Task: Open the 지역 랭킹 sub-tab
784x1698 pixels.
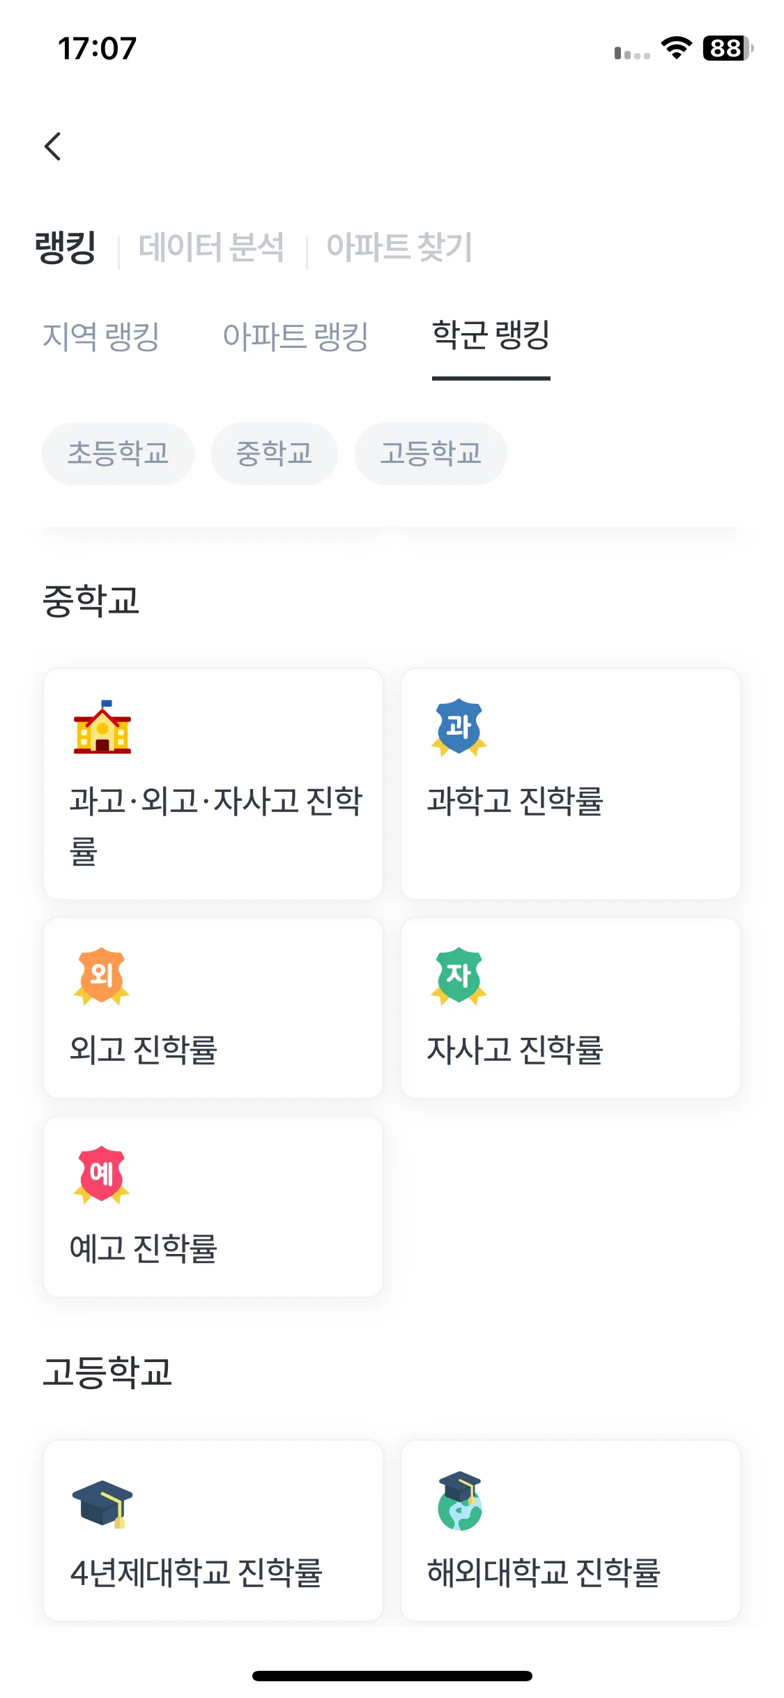Action: pyautogui.click(x=101, y=337)
